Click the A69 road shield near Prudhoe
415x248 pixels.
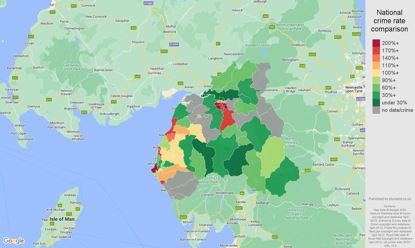(328, 88)
